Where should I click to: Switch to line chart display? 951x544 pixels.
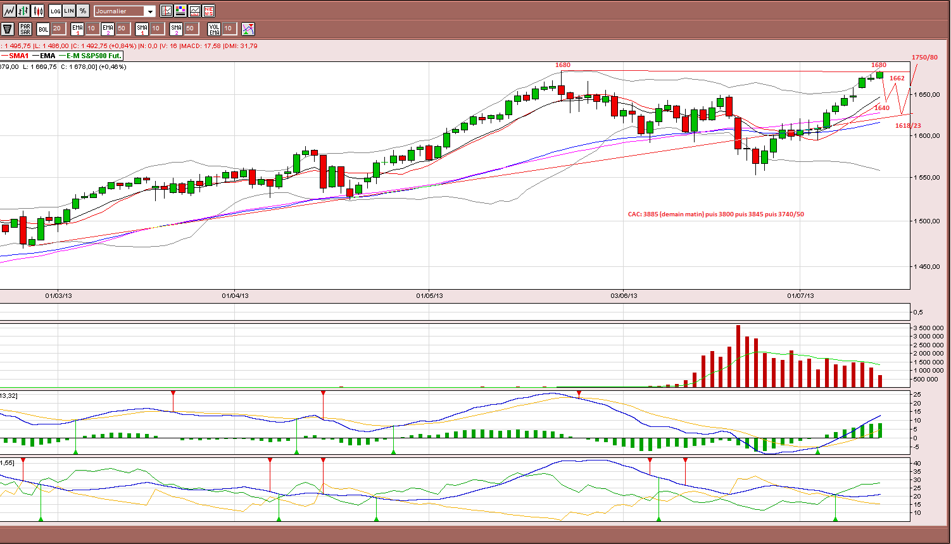pos(9,11)
